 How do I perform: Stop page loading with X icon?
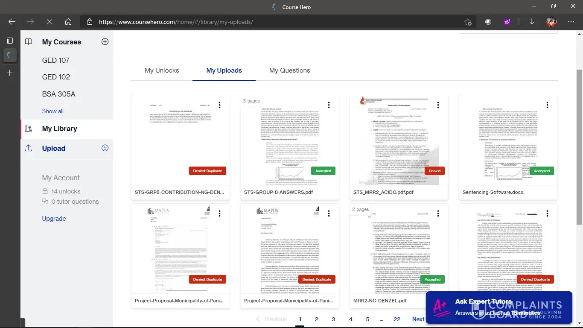click(x=49, y=22)
